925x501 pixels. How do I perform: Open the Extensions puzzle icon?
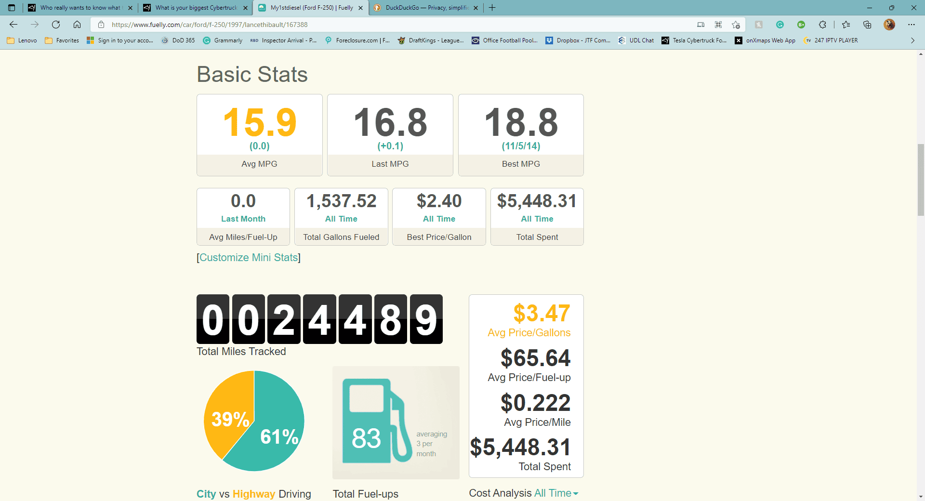(822, 25)
